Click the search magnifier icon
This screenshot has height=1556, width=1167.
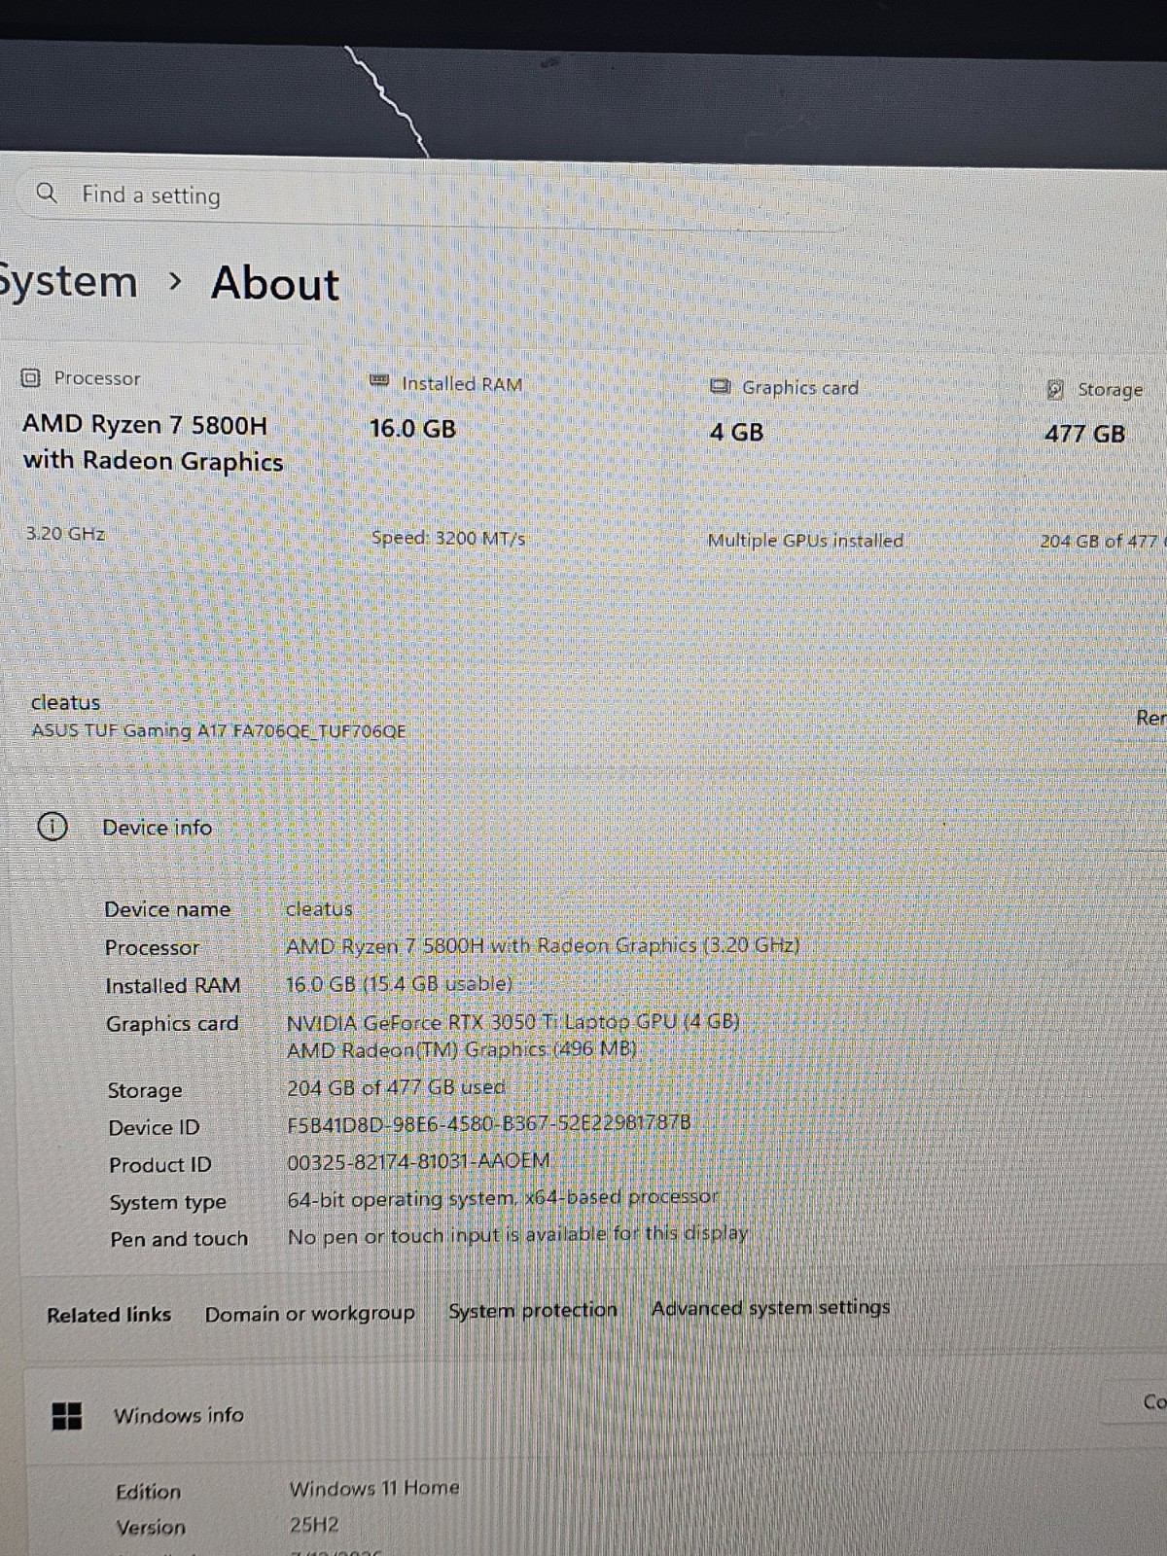pos(47,193)
